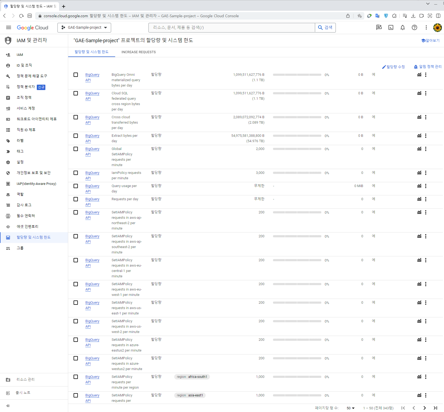Select Extract bytes per day checkbox

(x=76, y=136)
